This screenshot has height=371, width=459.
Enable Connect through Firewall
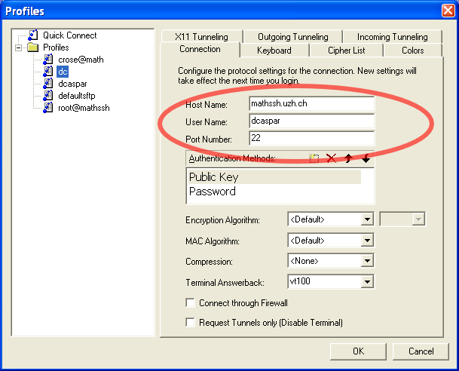191,303
